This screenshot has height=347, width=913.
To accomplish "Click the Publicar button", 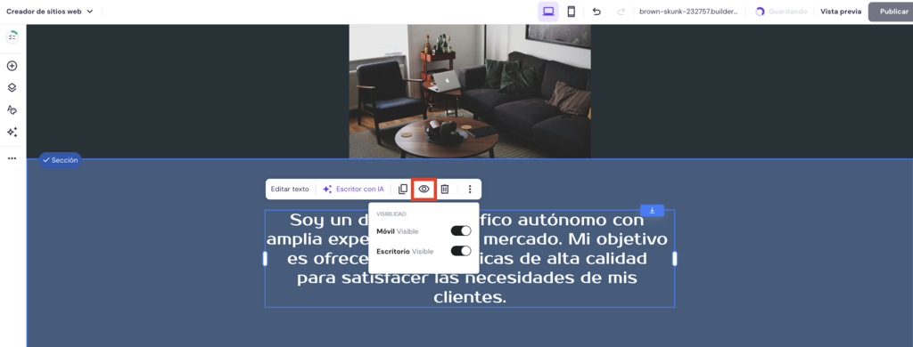I will [891, 12].
